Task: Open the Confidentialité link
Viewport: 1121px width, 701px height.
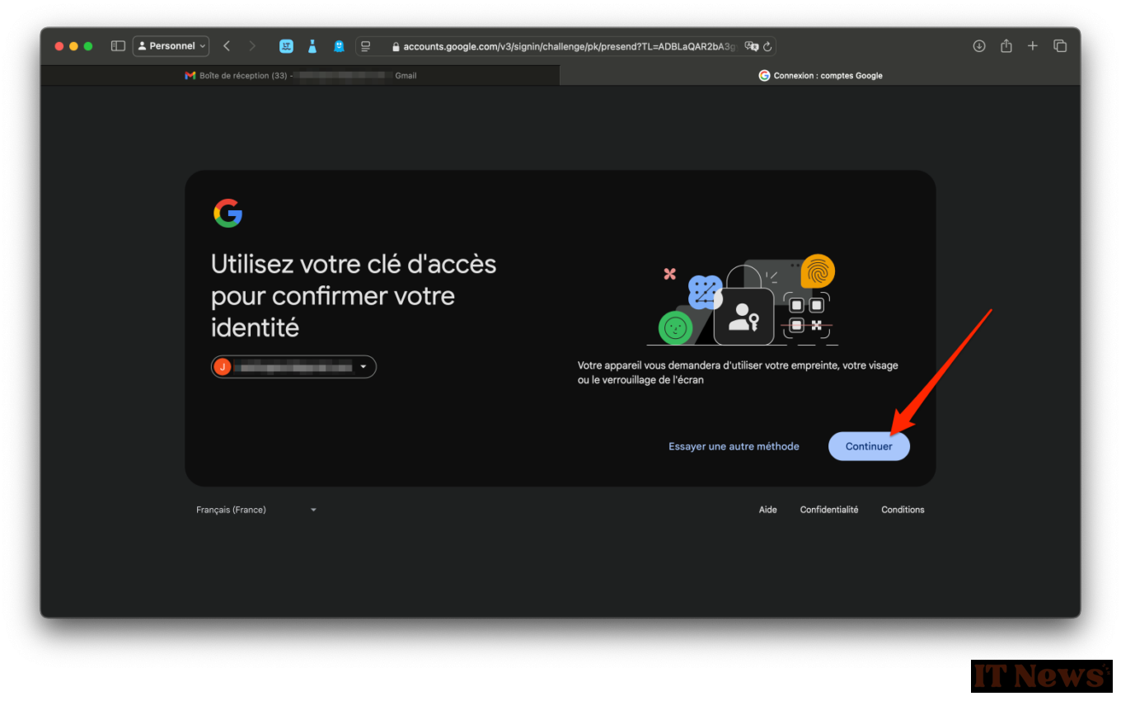Action: click(829, 510)
